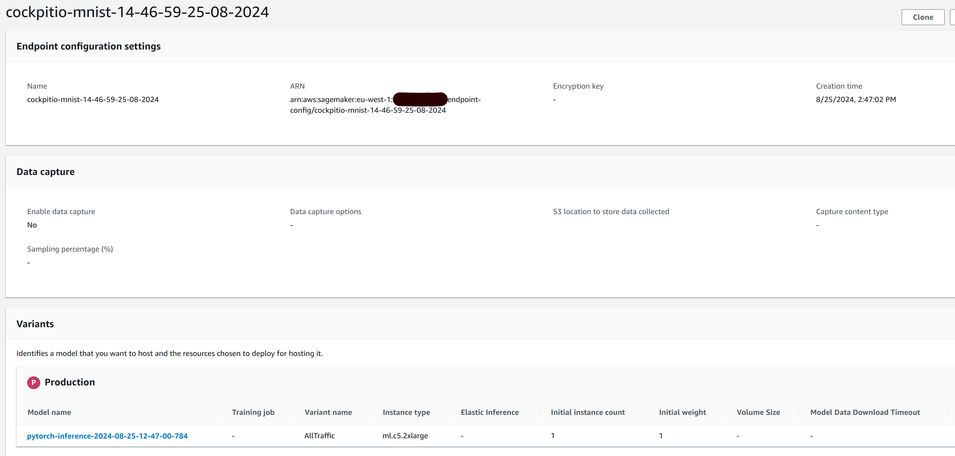Click the partially visible button right of Clone

[x=953, y=17]
